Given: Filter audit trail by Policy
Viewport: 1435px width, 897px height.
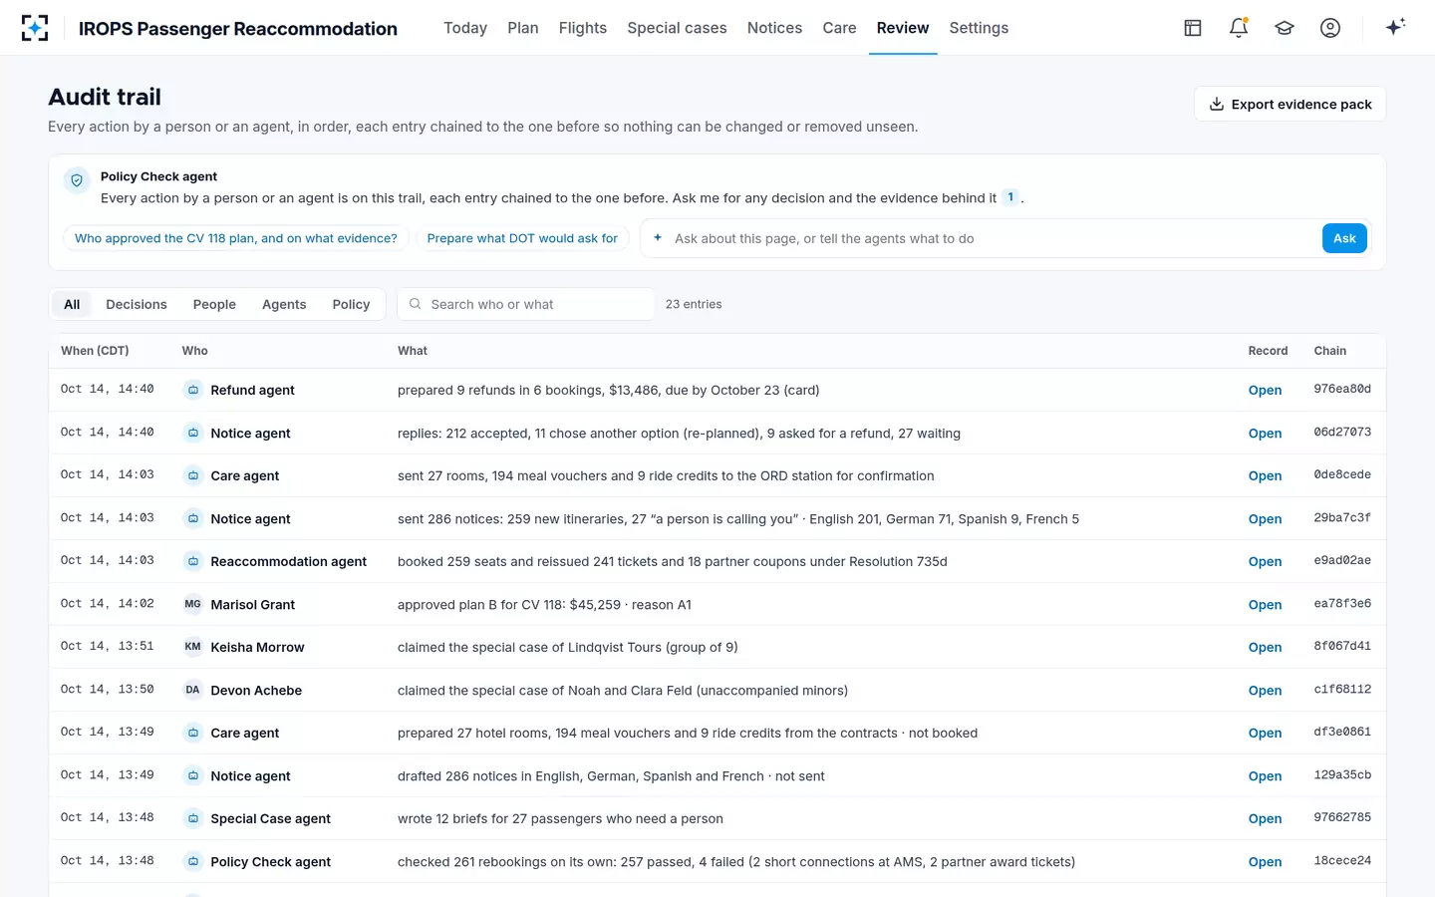Looking at the screenshot, I should (x=351, y=304).
